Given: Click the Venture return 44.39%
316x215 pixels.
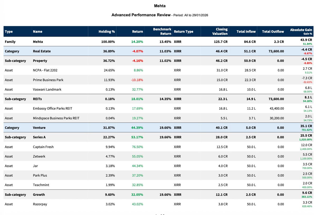Looking at the screenshot, I should pos(138,128).
